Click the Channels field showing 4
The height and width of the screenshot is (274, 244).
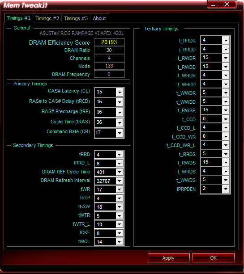coord(109,58)
